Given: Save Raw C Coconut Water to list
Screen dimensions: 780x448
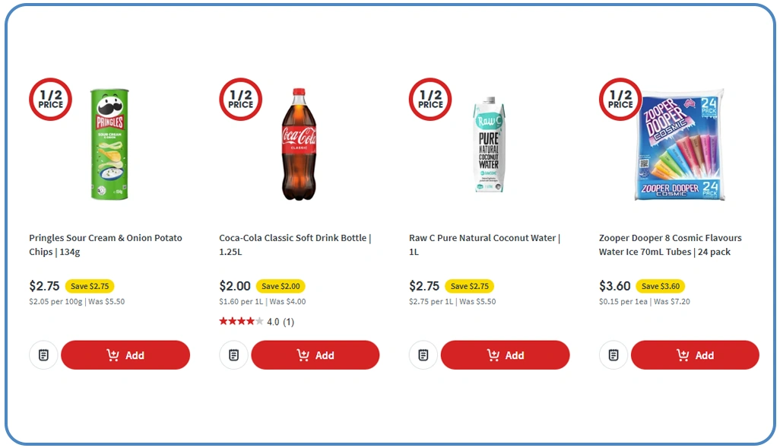Looking at the screenshot, I should pos(423,355).
